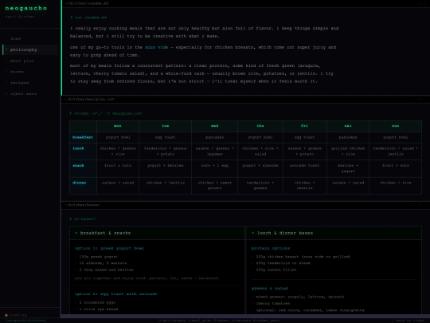Click the [neogaucho@kitchen] status bar label
Screen dimensions: 430x323
click(25, 321)
